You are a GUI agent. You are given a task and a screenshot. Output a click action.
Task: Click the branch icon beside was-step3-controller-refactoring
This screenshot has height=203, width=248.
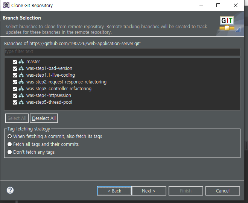(21, 89)
